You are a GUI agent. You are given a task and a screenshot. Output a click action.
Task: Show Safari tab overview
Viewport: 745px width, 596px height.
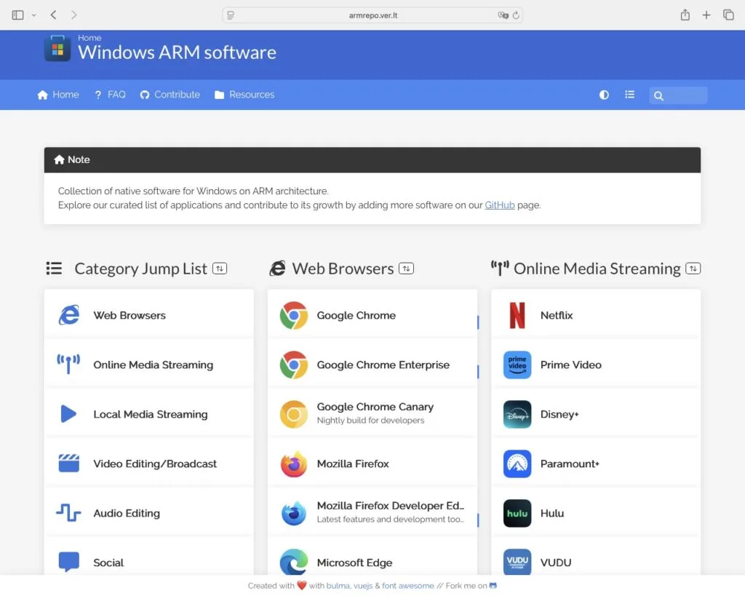pyautogui.click(x=728, y=15)
